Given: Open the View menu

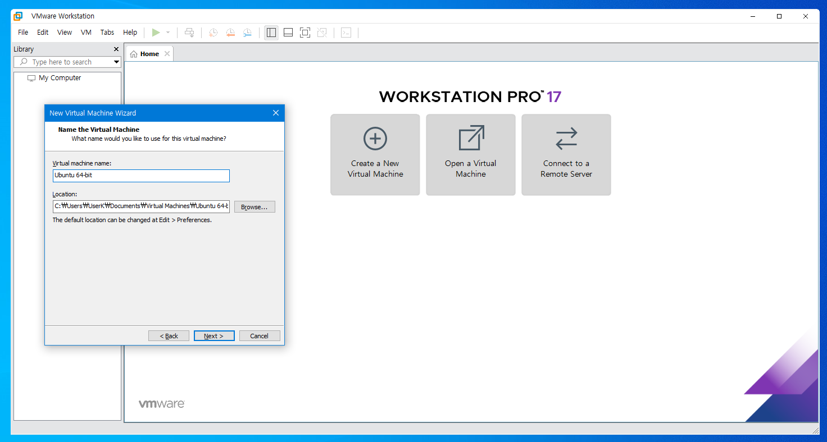Looking at the screenshot, I should (65, 33).
